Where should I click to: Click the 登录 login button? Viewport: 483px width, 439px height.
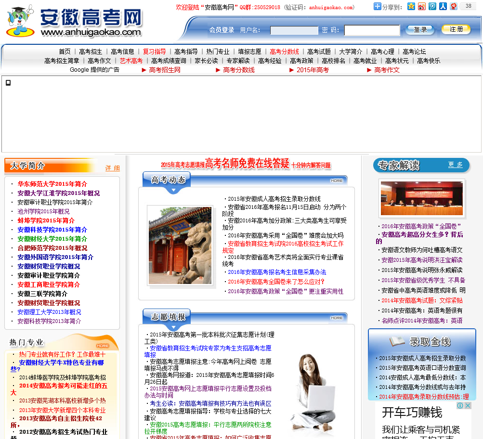point(420,29)
